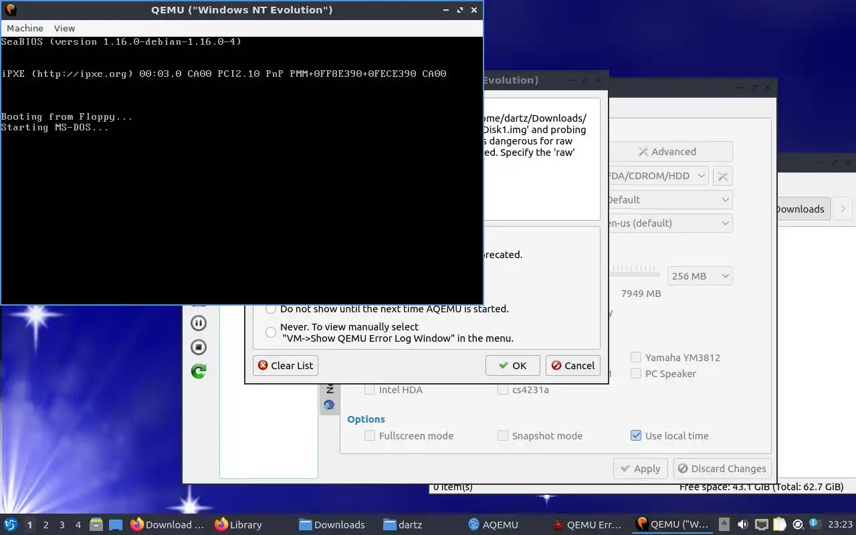Click the removable media eject tray icon
This screenshot has width=856, height=535.
(724, 524)
